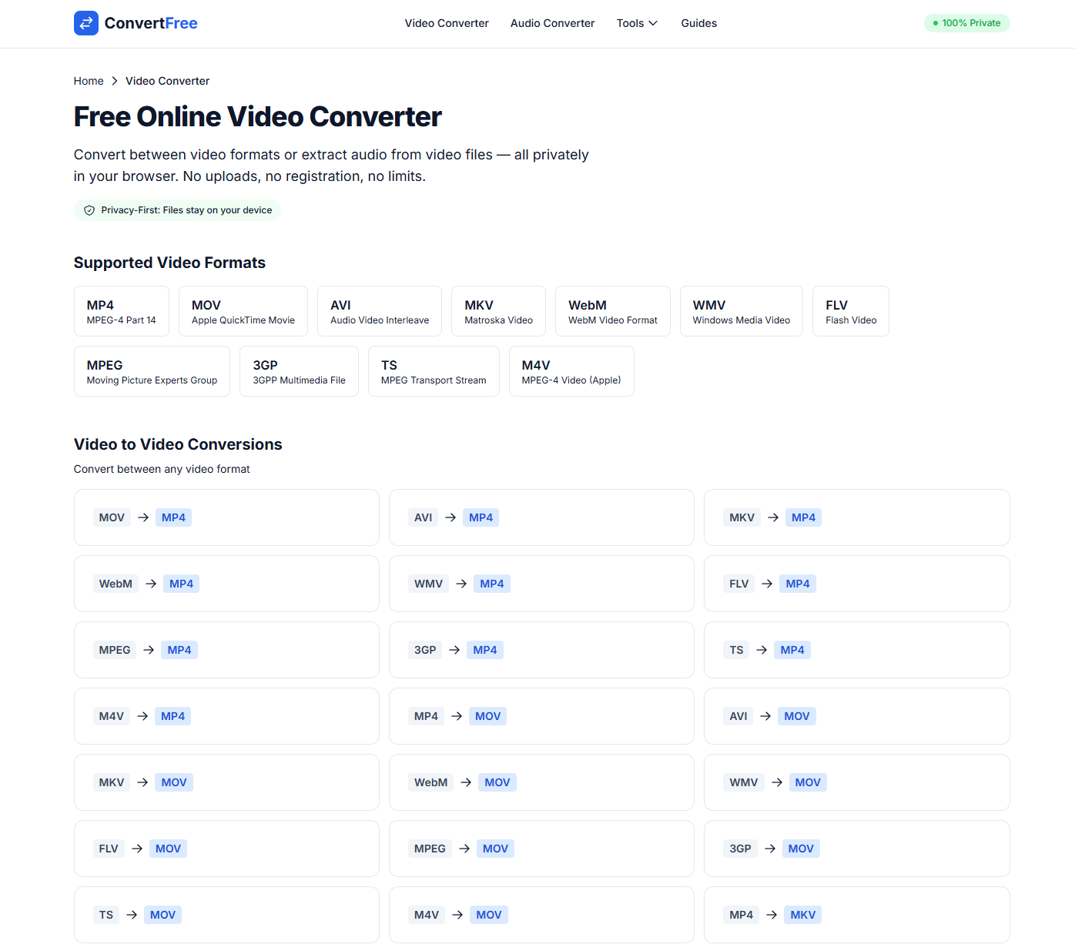
Task: Open Guides from the top navigation
Action: coord(698,23)
